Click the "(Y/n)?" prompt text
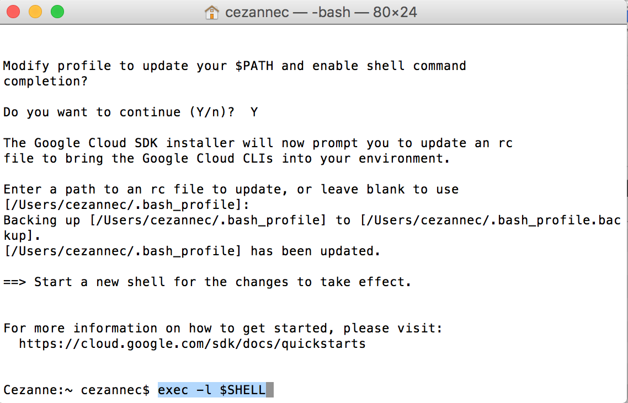628x403 pixels. [x=211, y=112]
